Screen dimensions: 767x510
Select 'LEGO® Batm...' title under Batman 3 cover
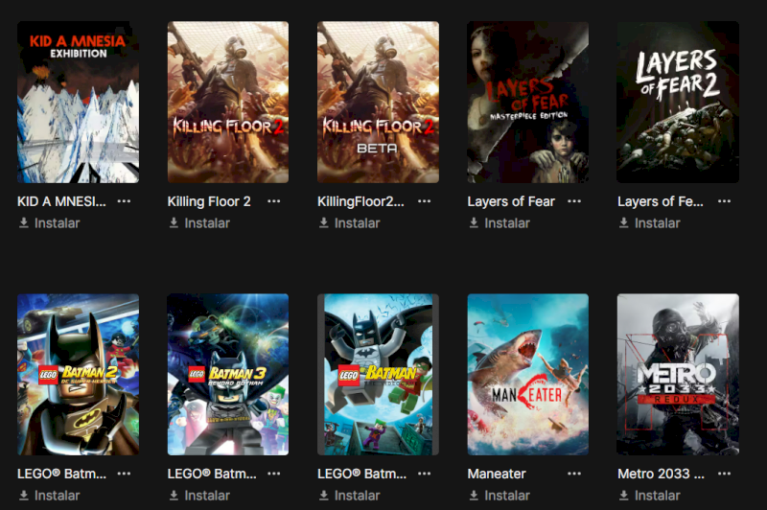click(x=212, y=474)
